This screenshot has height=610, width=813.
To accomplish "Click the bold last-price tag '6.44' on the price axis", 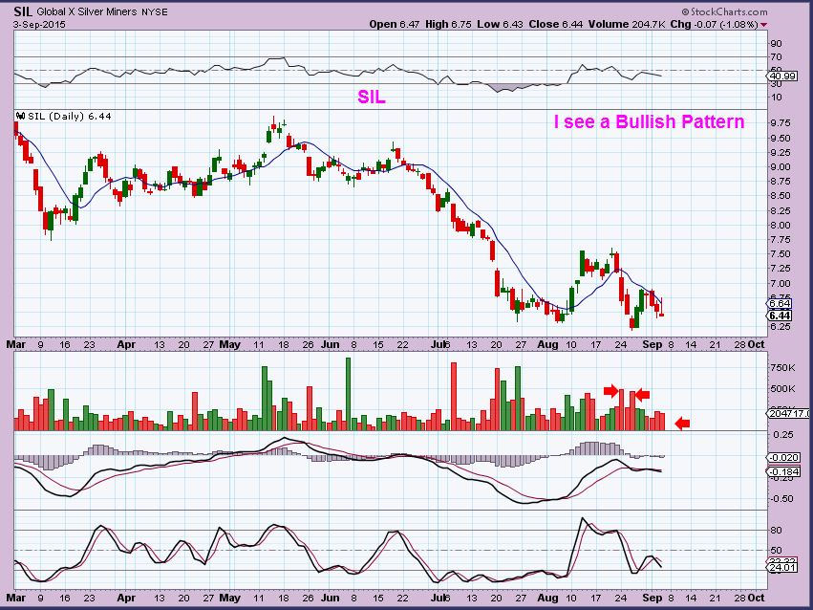I will point(780,316).
